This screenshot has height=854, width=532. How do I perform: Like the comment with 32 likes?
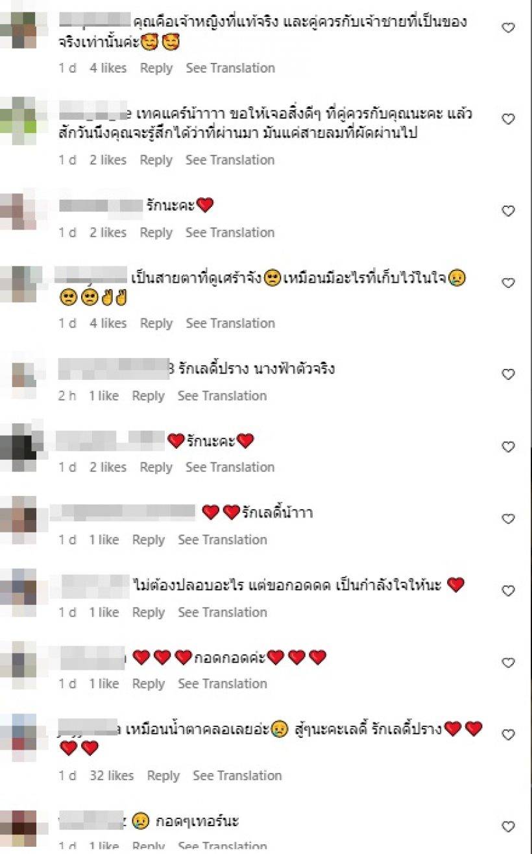pos(509,735)
